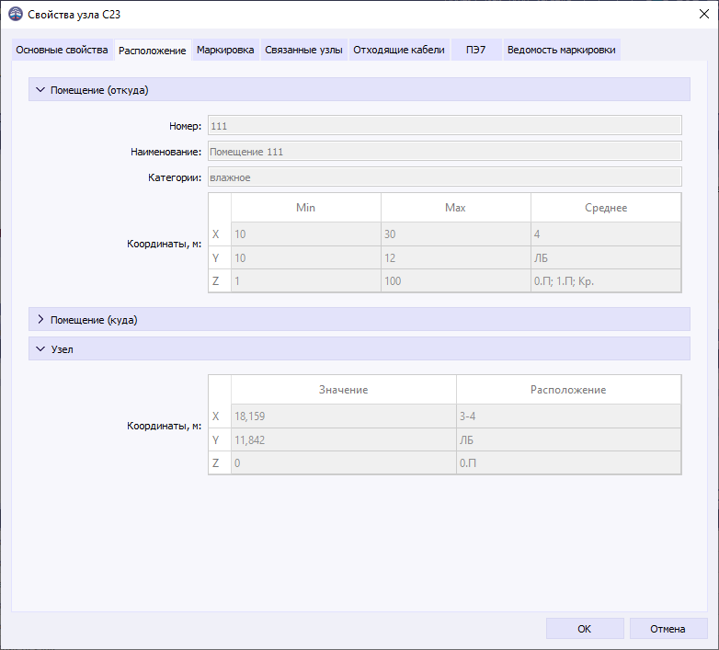The width and height of the screenshot is (719, 650).
Task: Switch to the ПЭ7 tab
Action: tap(476, 50)
